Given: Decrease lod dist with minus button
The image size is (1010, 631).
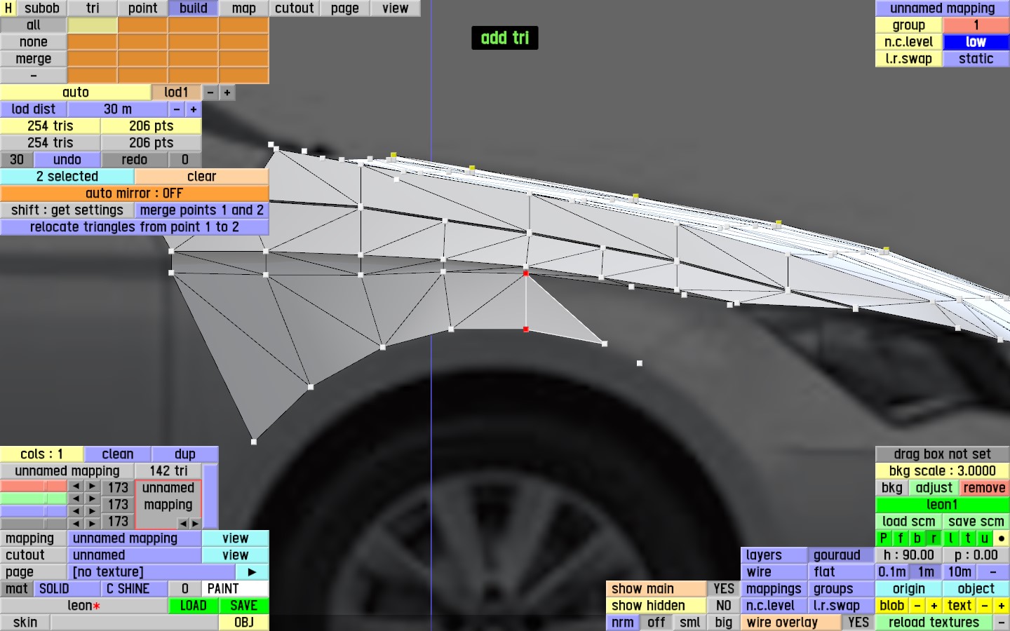Looking at the screenshot, I should [x=177, y=109].
